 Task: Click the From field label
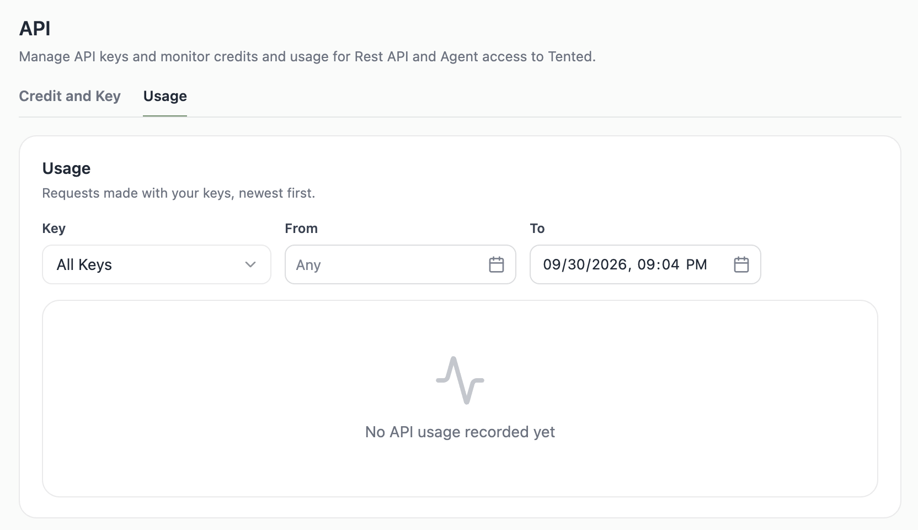point(301,229)
